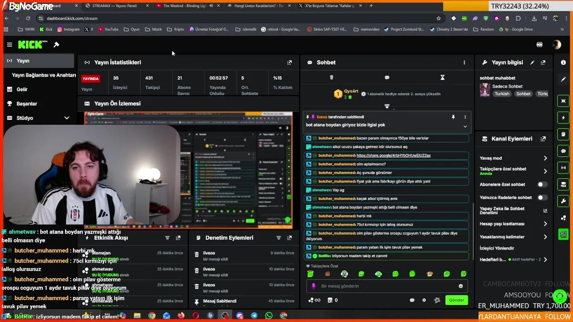This screenshot has width=573, height=322.
Task: Open Yavaş mod options arrow
Action: point(545,158)
